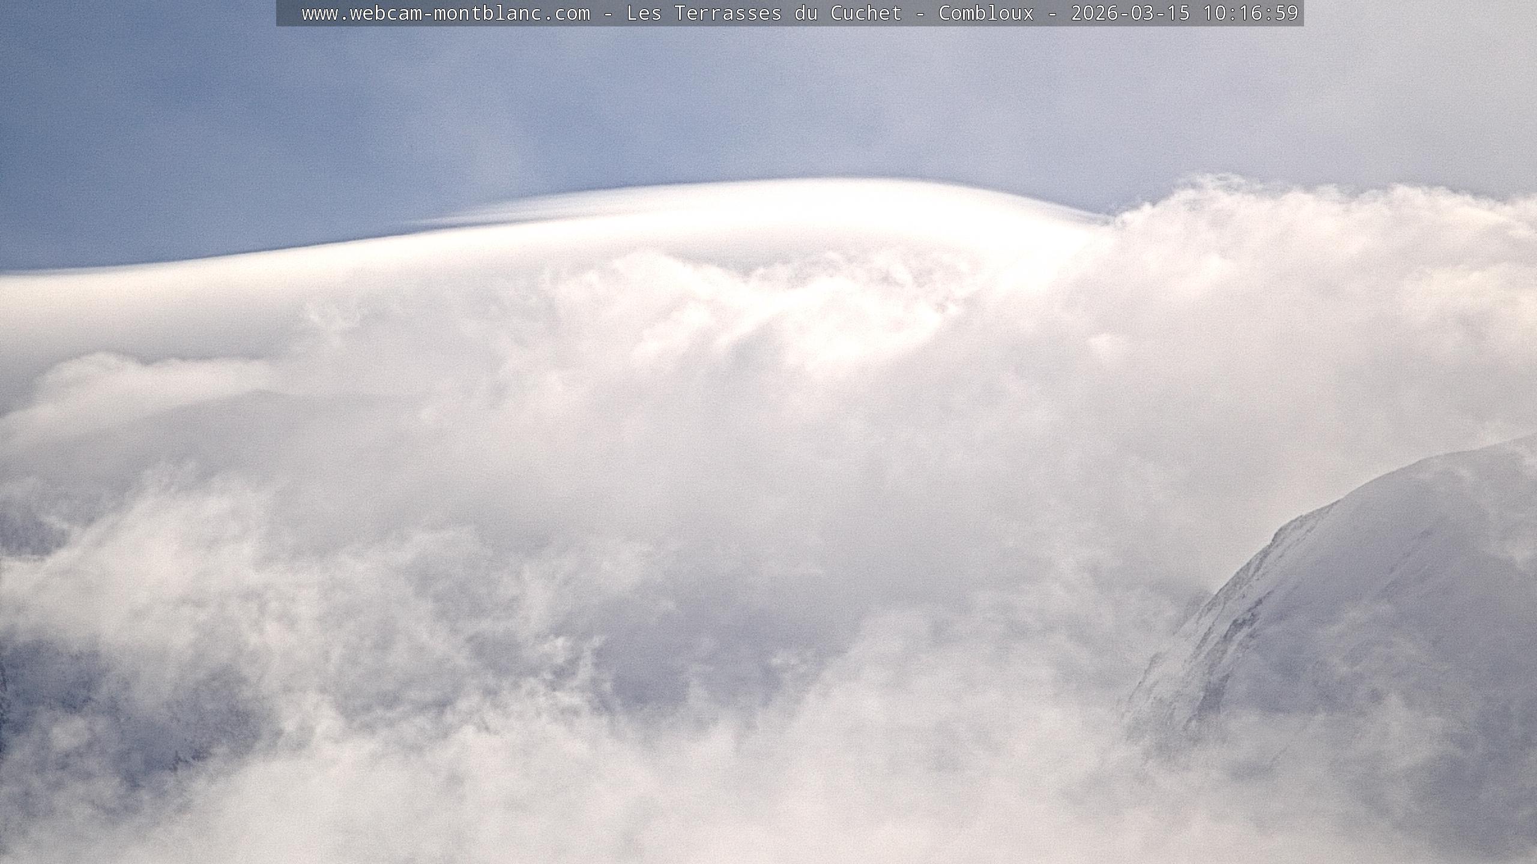
Task: Click the www.webcam-montblanc.com URL text
Action: [445, 13]
